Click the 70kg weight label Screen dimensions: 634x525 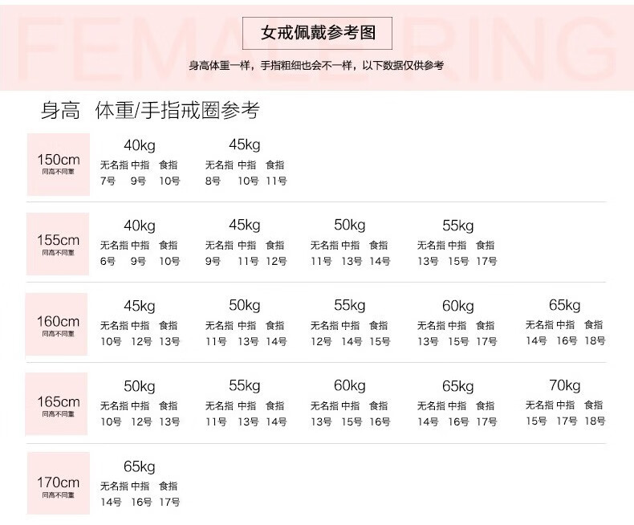[x=564, y=385]
